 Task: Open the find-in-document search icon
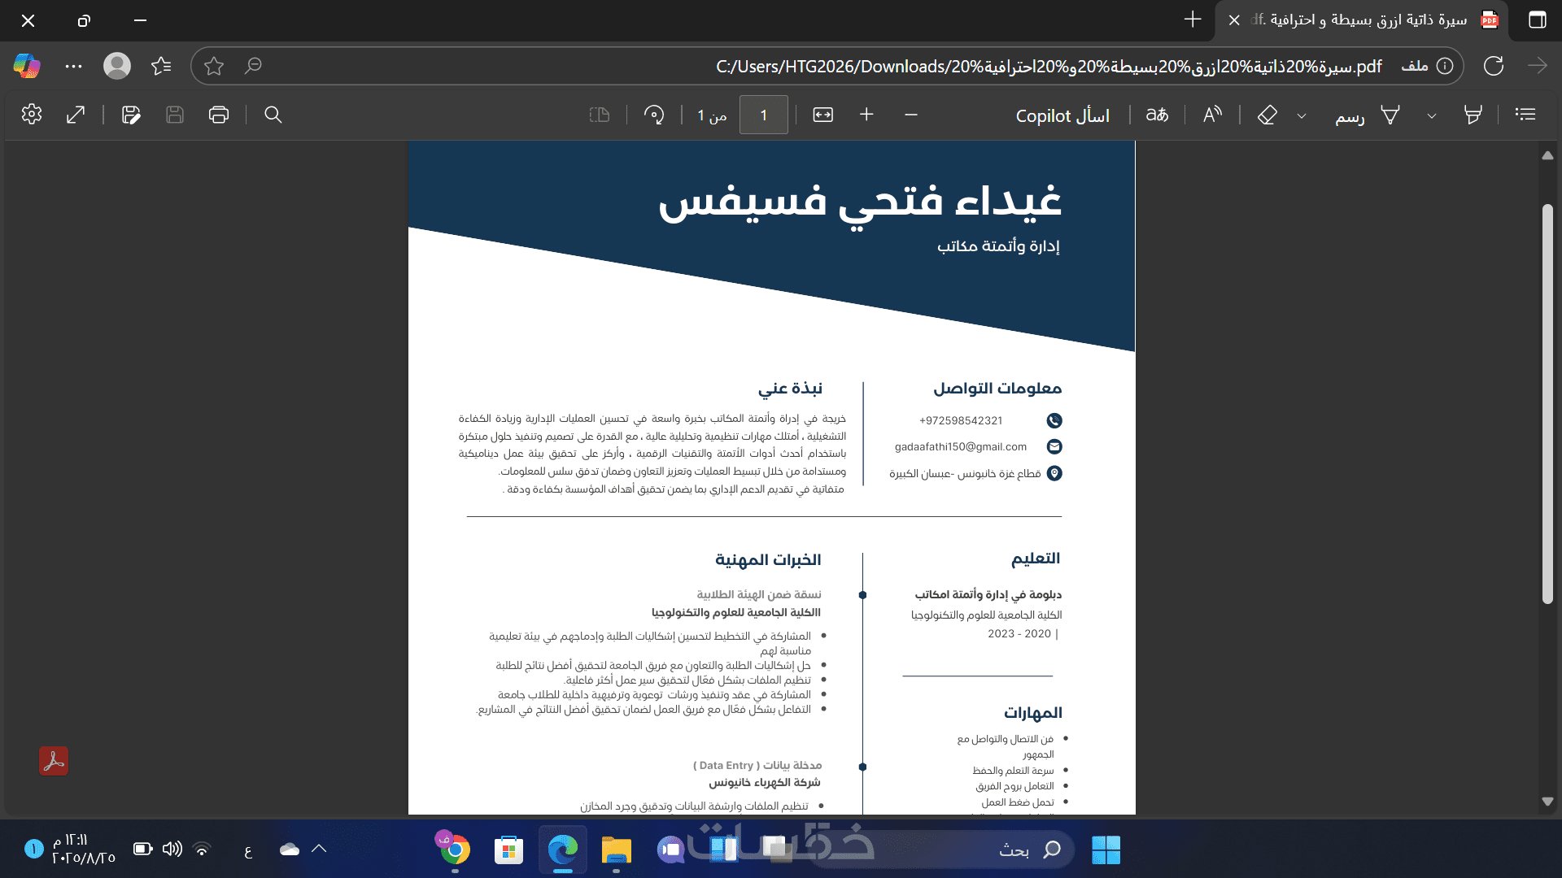(x=273, y=115)
